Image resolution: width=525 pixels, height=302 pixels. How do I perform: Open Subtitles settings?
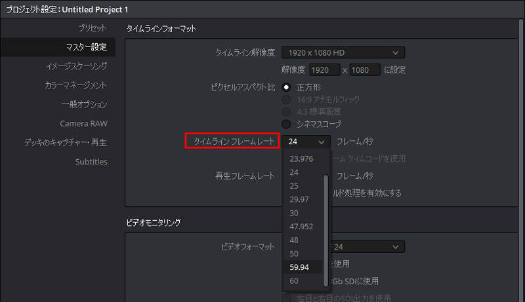(x=91, y=162)
